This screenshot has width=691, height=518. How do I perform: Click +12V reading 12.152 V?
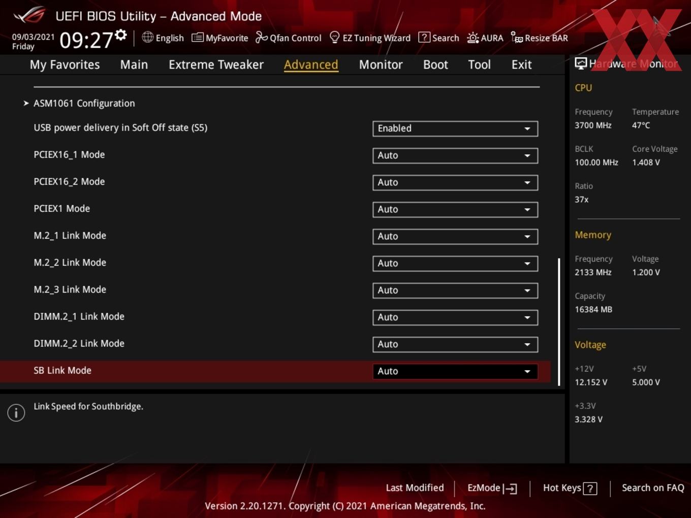(591, 382)
